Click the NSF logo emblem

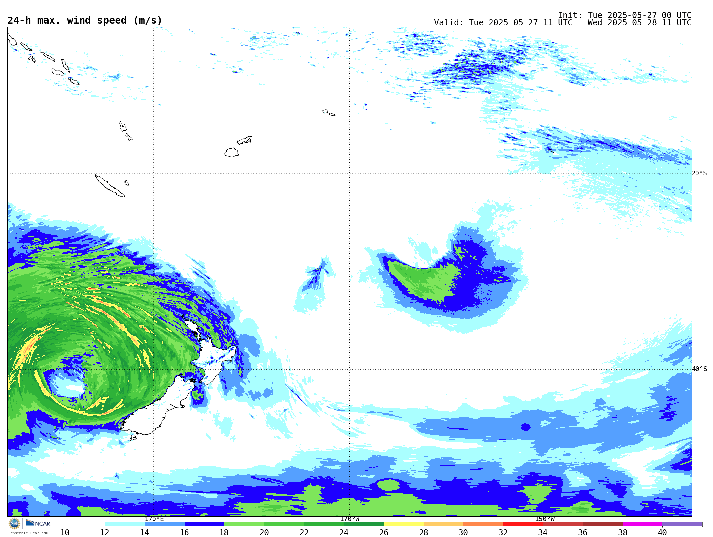pos(15,523)
